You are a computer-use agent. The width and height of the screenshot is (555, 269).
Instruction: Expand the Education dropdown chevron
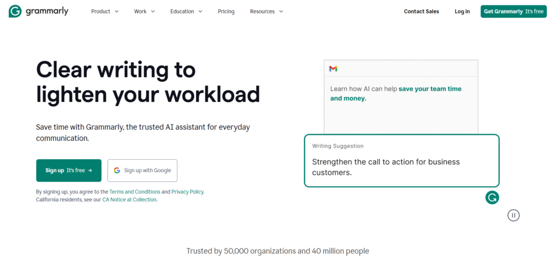coord(200,12)
